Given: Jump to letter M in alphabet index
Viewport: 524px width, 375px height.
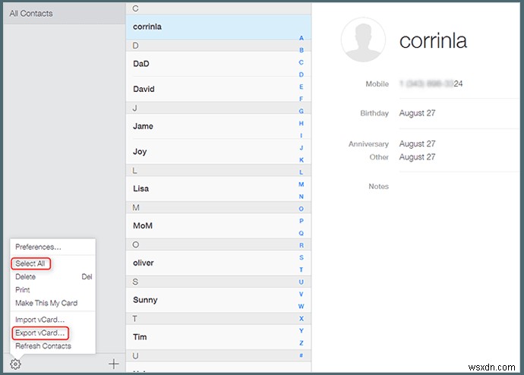Looking at the screenshot, I should 301,184.
